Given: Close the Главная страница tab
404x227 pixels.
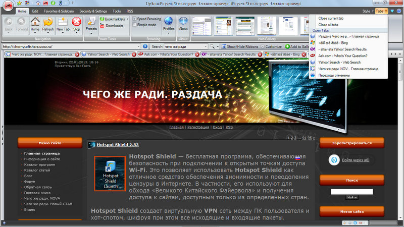Looking at the screenshot, I should point(77,54).
